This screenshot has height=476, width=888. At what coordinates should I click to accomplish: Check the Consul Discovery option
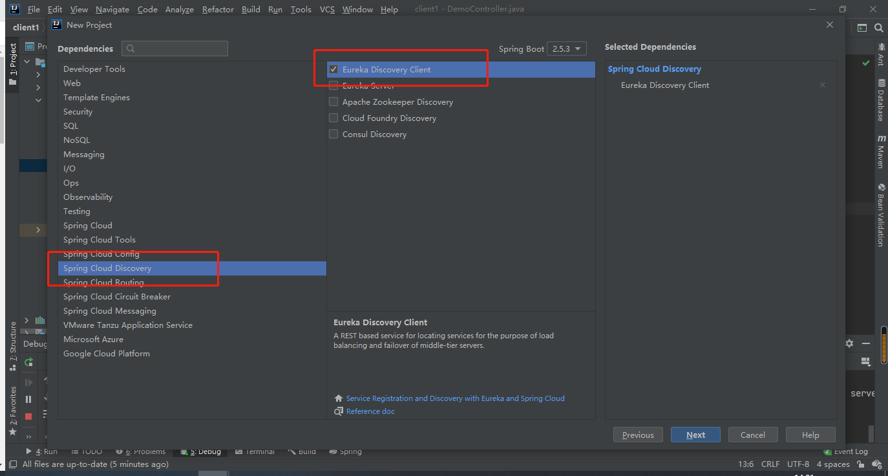[x=333, y=134]
